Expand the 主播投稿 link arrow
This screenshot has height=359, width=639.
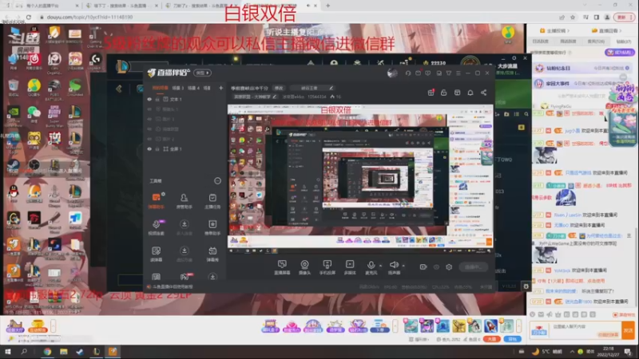[x=568, y=30]
